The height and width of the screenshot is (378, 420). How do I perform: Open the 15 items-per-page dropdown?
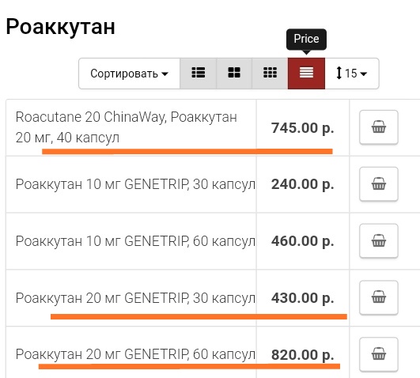tap(352, 74)
